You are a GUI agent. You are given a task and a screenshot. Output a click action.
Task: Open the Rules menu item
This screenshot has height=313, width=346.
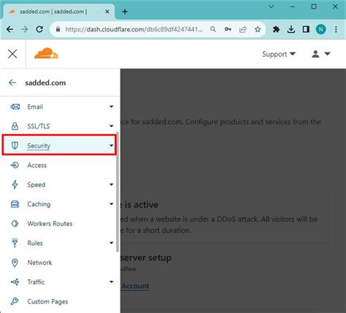58,243
